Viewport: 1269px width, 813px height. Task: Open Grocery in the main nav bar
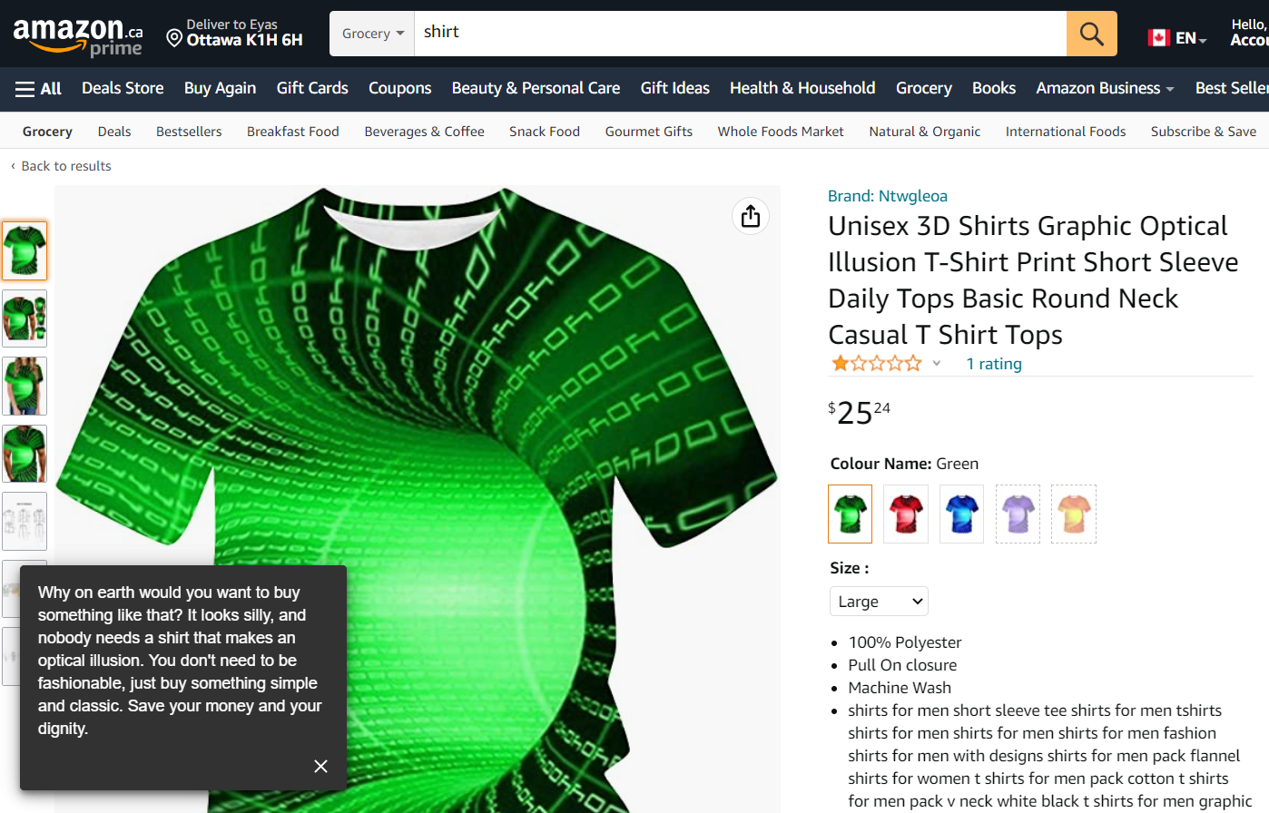(923, 88)
